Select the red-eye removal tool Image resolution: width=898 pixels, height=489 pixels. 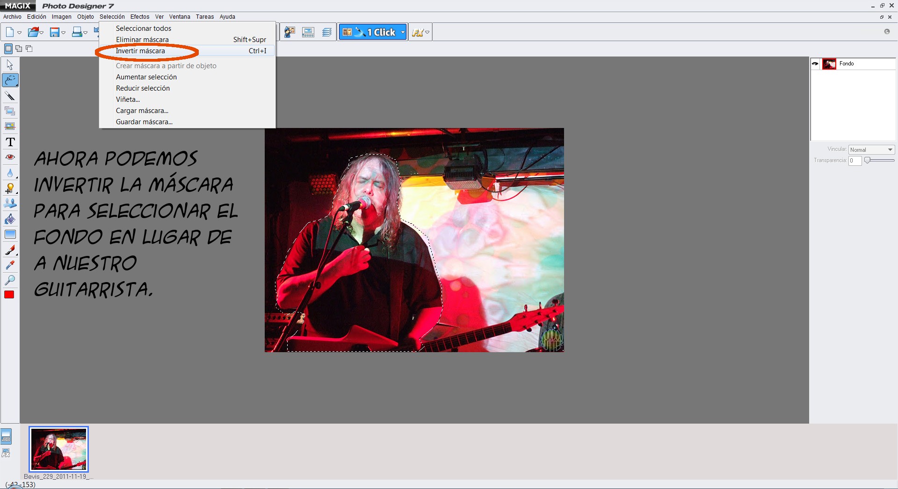10,157
